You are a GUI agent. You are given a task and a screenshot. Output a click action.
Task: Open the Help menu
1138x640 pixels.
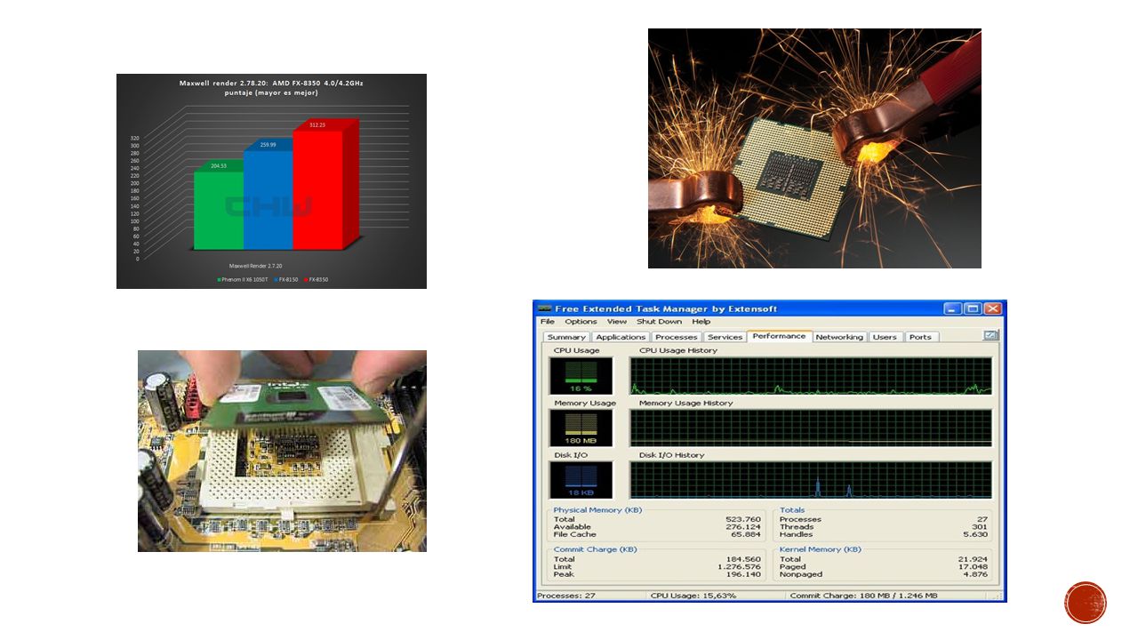point(701,322)
